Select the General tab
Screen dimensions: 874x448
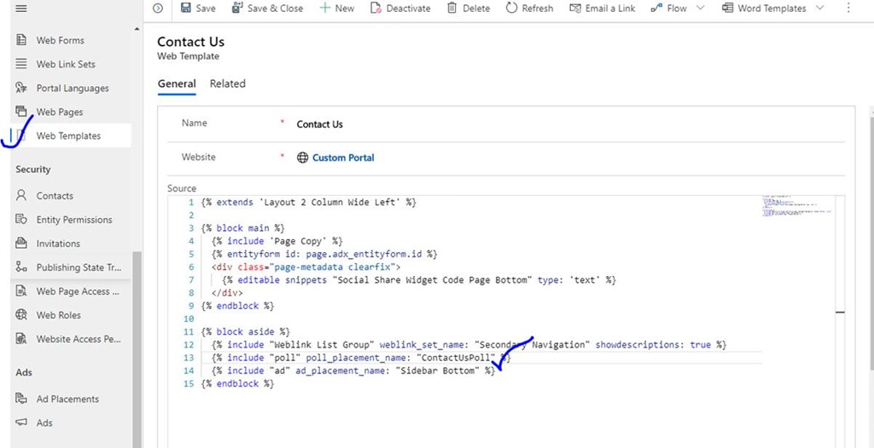pyautogui.click(x=177, y=83)
